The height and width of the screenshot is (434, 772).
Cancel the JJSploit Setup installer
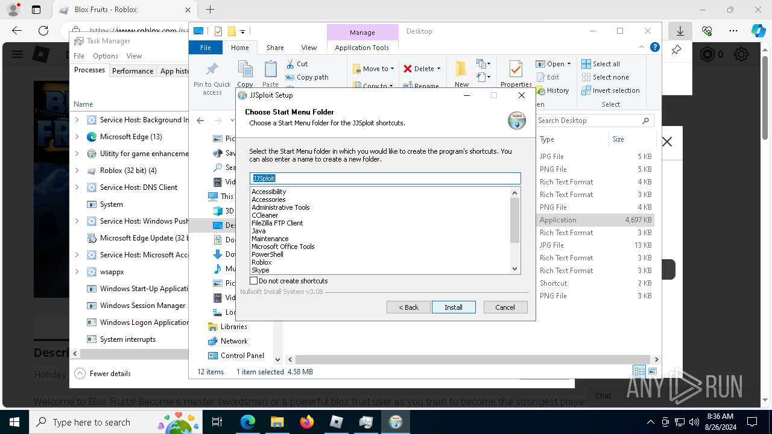(505, 307)
